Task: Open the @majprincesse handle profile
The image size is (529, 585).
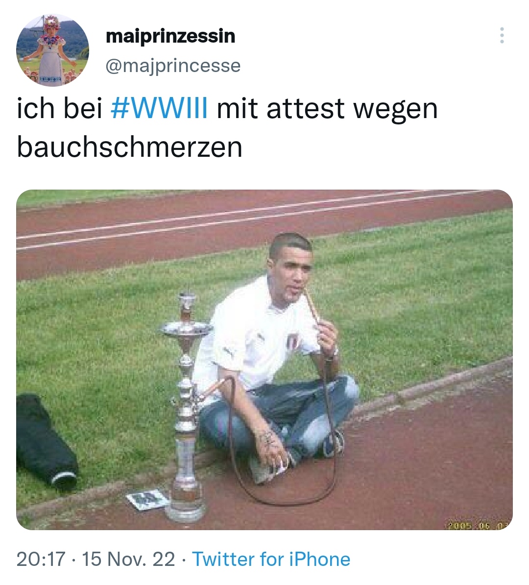Action: 173,66
